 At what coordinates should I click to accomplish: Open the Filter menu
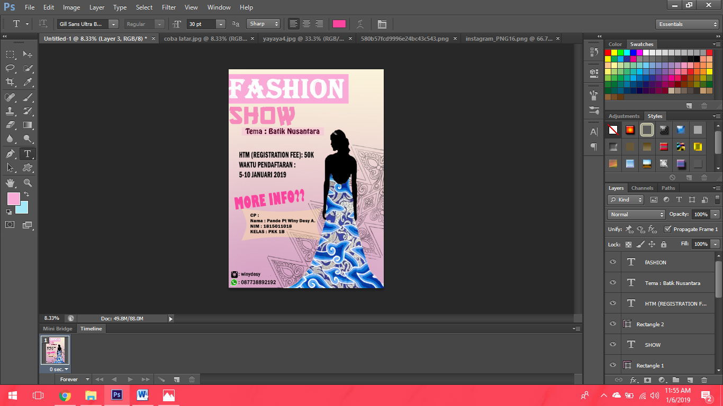point(169,7)
